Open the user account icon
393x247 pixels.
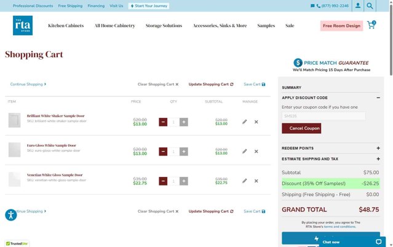[x=358, y=6]
